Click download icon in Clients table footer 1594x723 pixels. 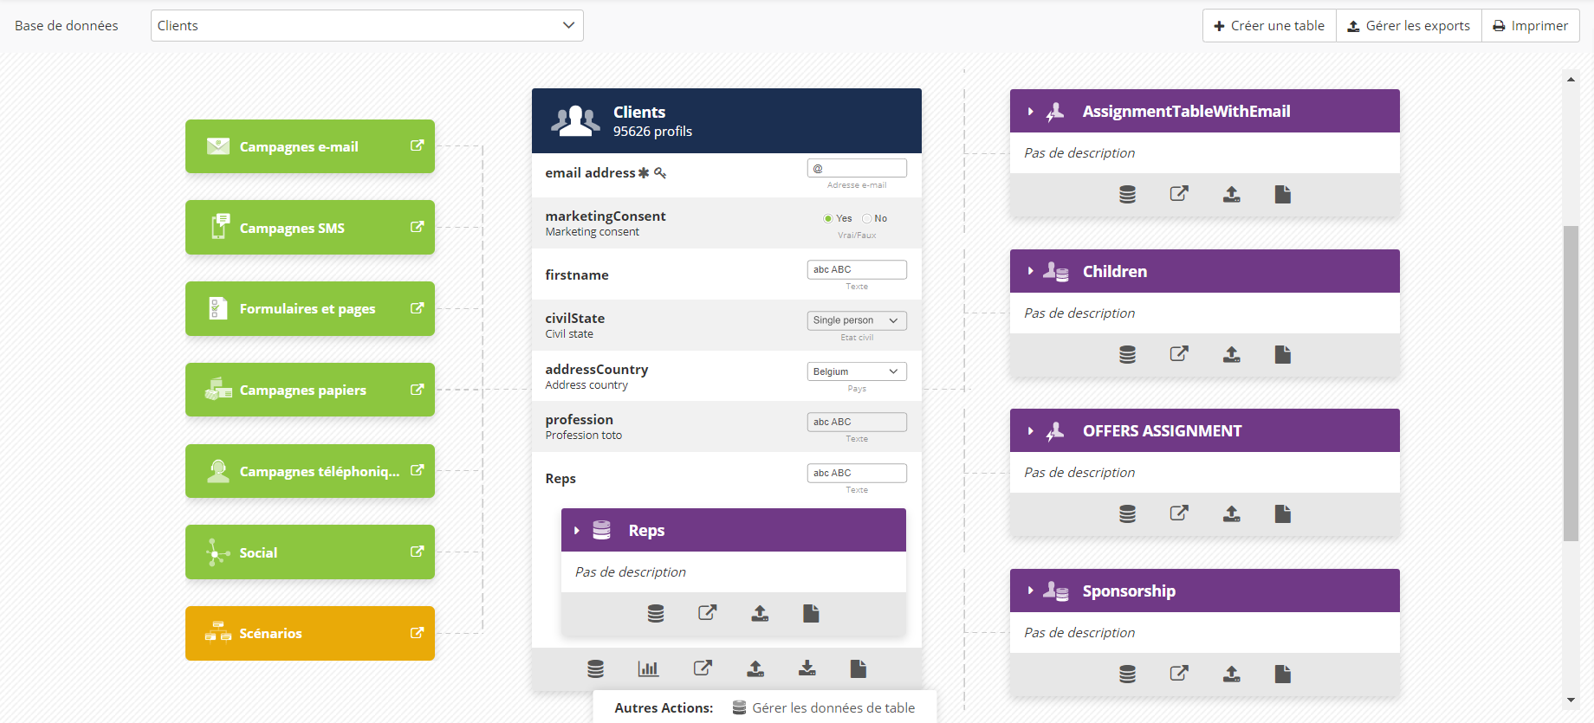(x=807, y=668)
